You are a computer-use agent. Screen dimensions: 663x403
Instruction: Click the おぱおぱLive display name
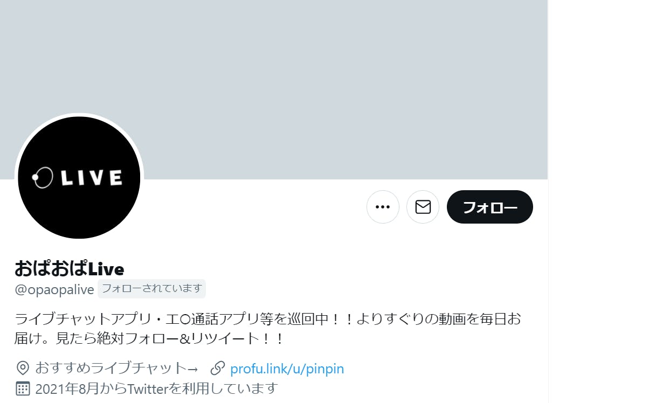click(70, 268)
